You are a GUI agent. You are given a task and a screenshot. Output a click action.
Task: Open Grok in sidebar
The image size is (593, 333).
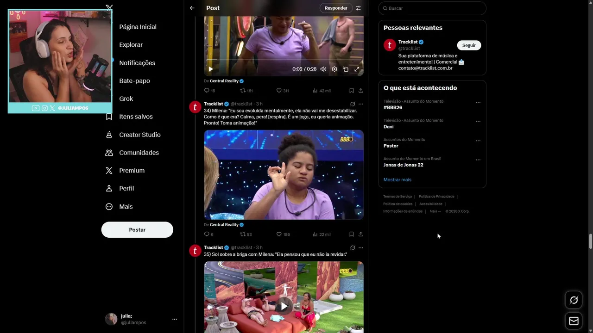pyautogui.click(x=126, y=99)
